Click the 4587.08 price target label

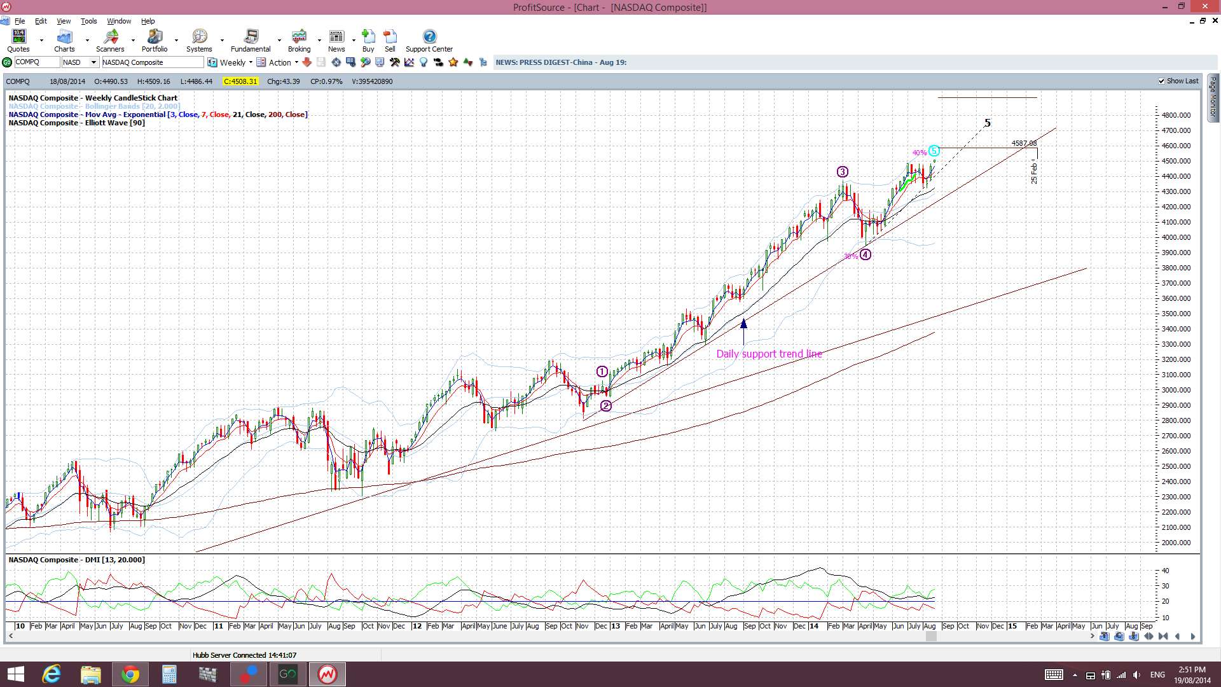click(x=1024, y=143)
